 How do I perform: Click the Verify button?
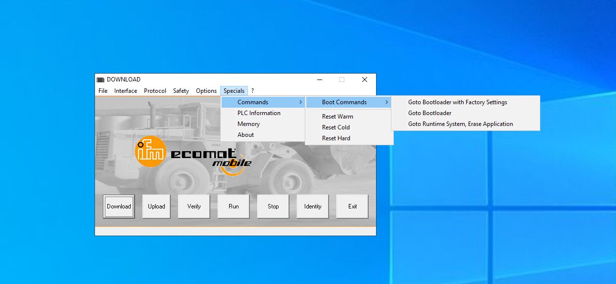pyautogui.click(x=194, y=206)
